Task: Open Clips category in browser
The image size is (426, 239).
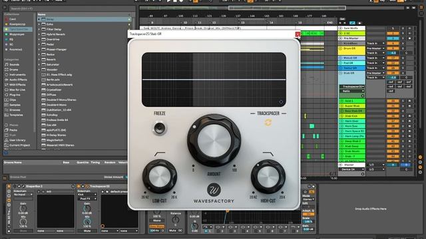Action: [x=13, y=100]
